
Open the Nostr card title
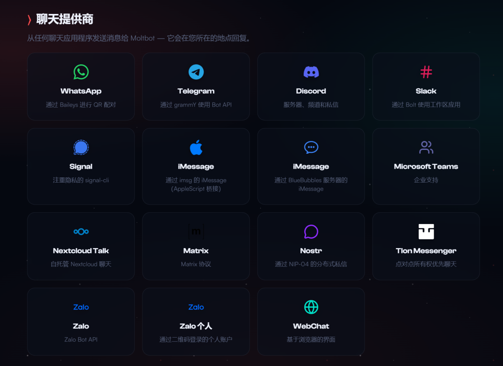pos(311,251)
